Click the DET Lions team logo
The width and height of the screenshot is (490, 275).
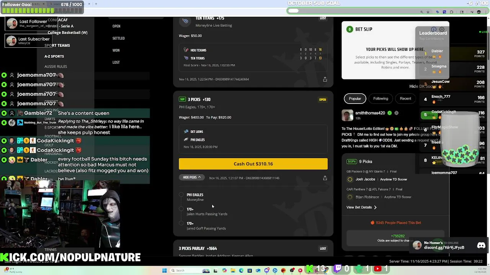pos(186,132)
